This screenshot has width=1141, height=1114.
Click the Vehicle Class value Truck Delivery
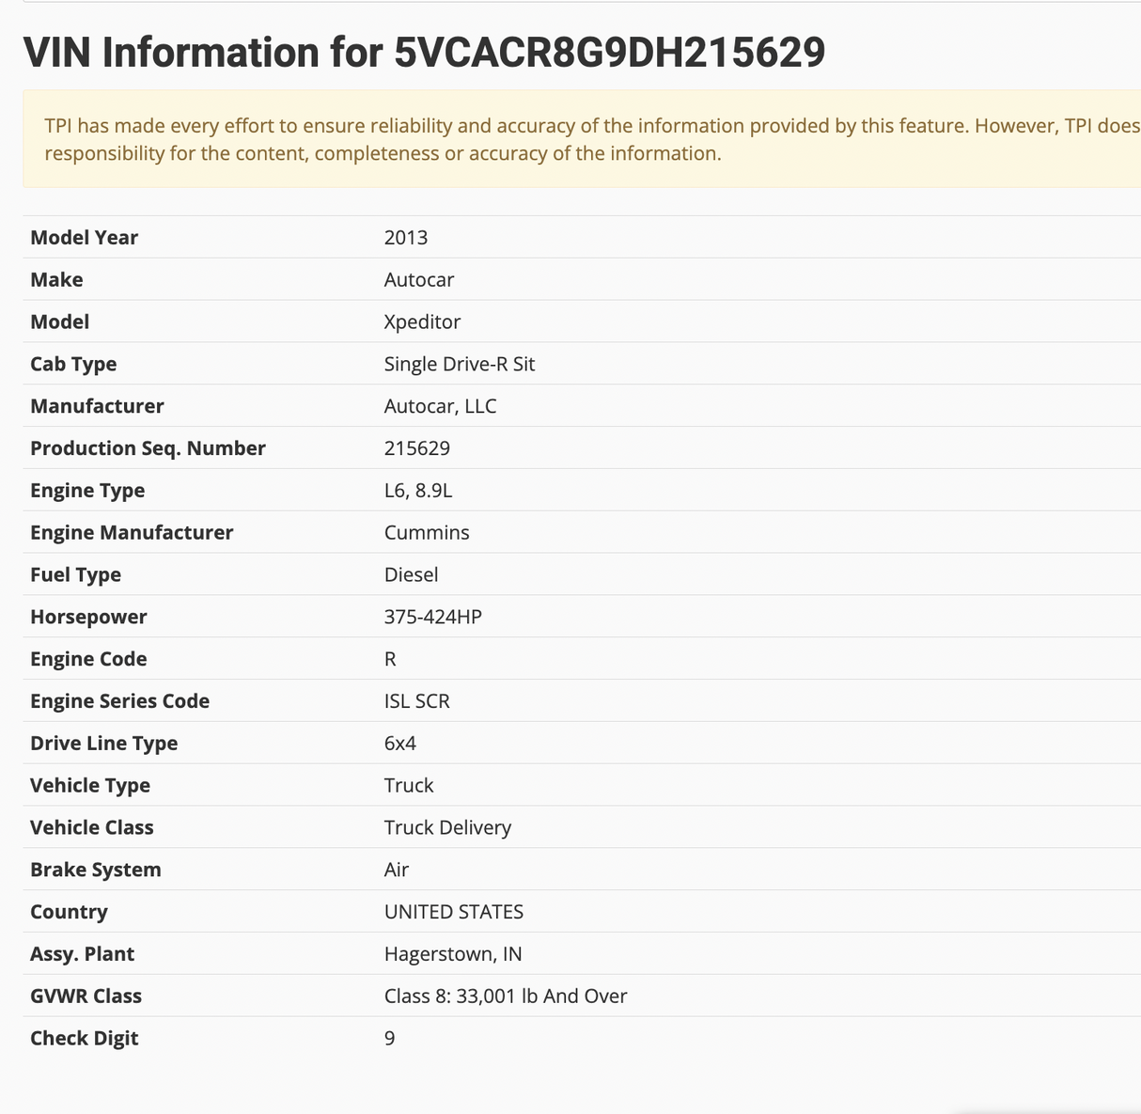(x=447, y=828)
